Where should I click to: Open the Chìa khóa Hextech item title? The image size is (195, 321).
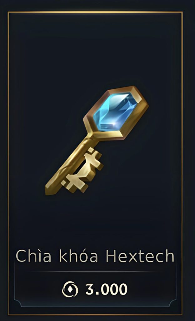tap(95, 255)
